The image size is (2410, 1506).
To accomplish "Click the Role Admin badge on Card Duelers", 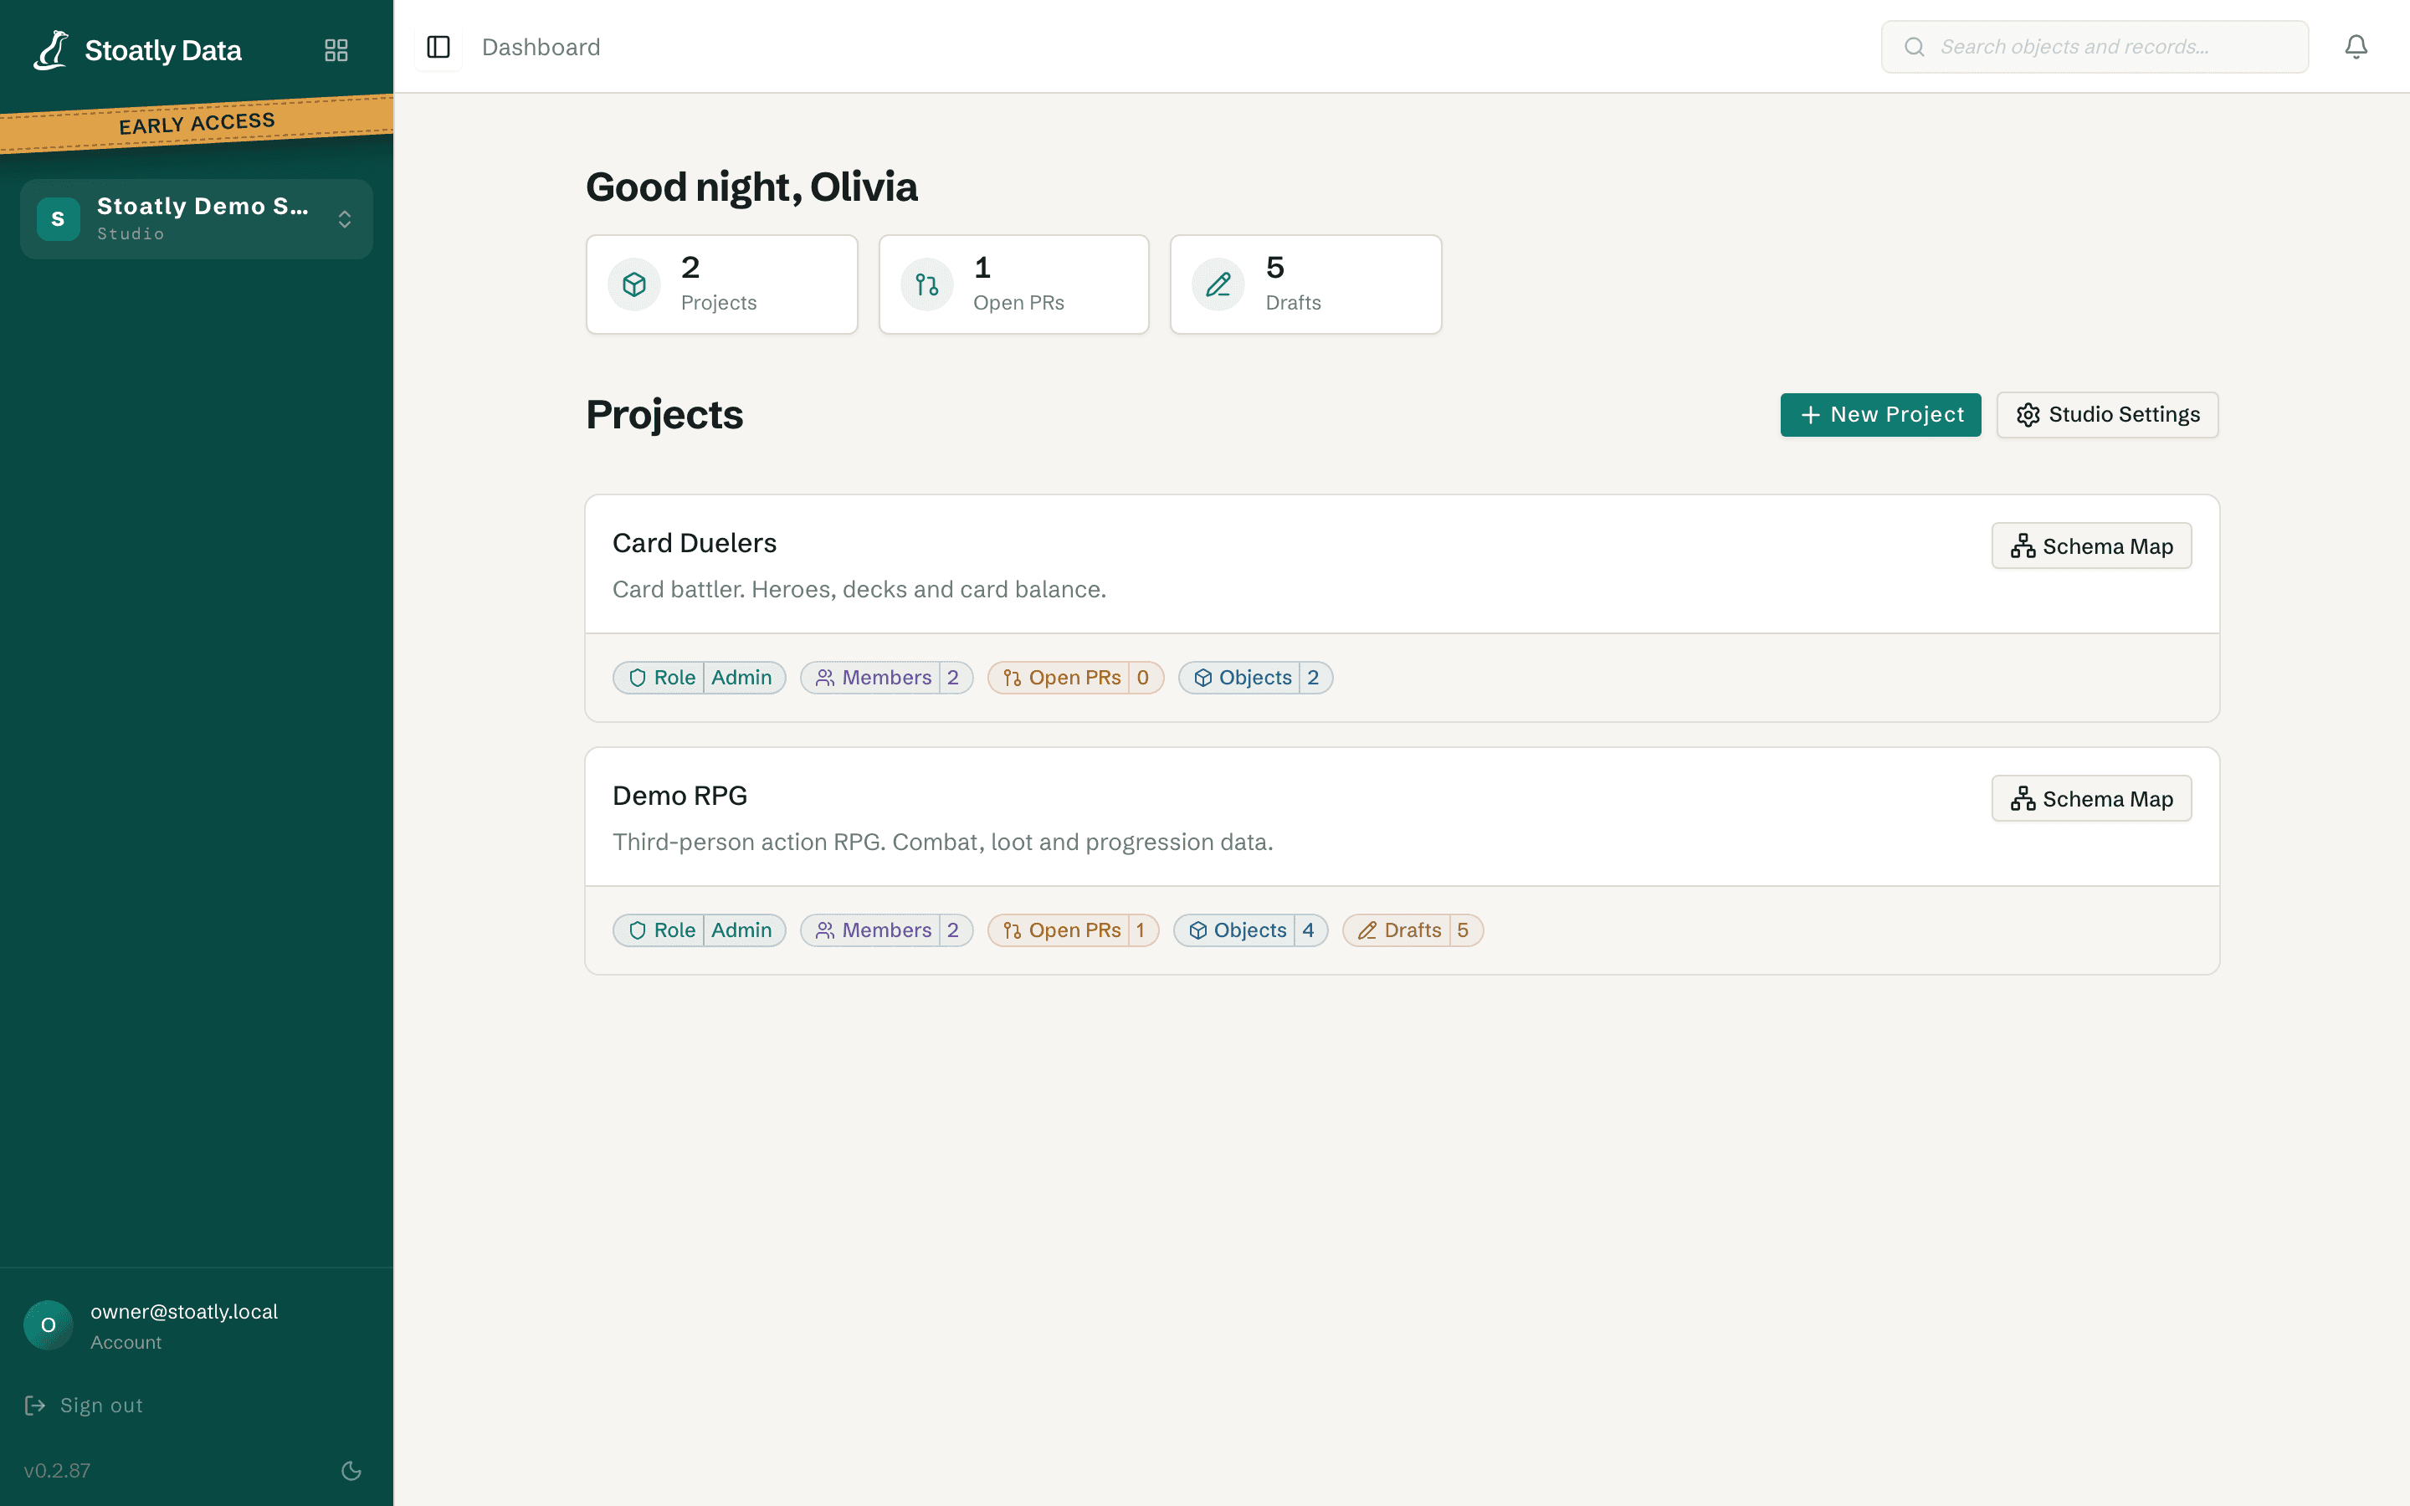I will coord(699,678).
